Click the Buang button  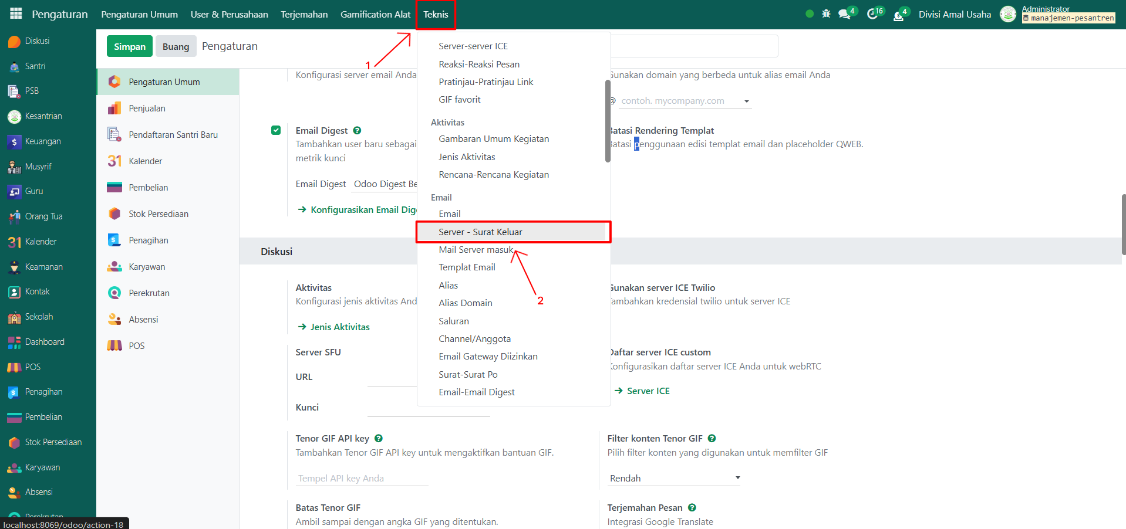tap(176, 46)
